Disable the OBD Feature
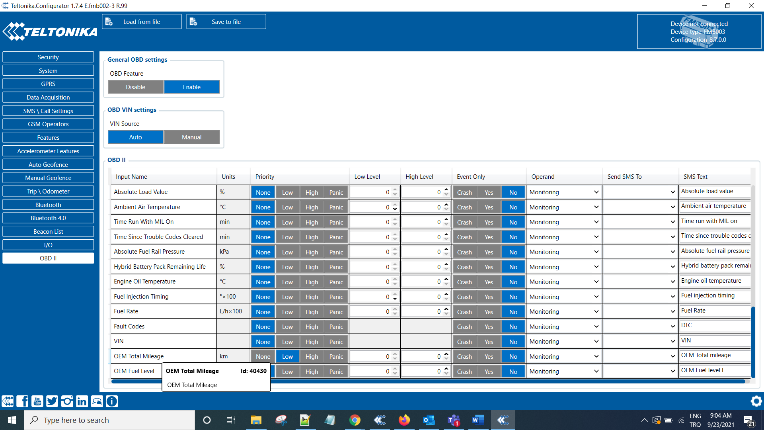Viewport: 764px width, 430px height. pyautogui.click(x=135, y=87)
